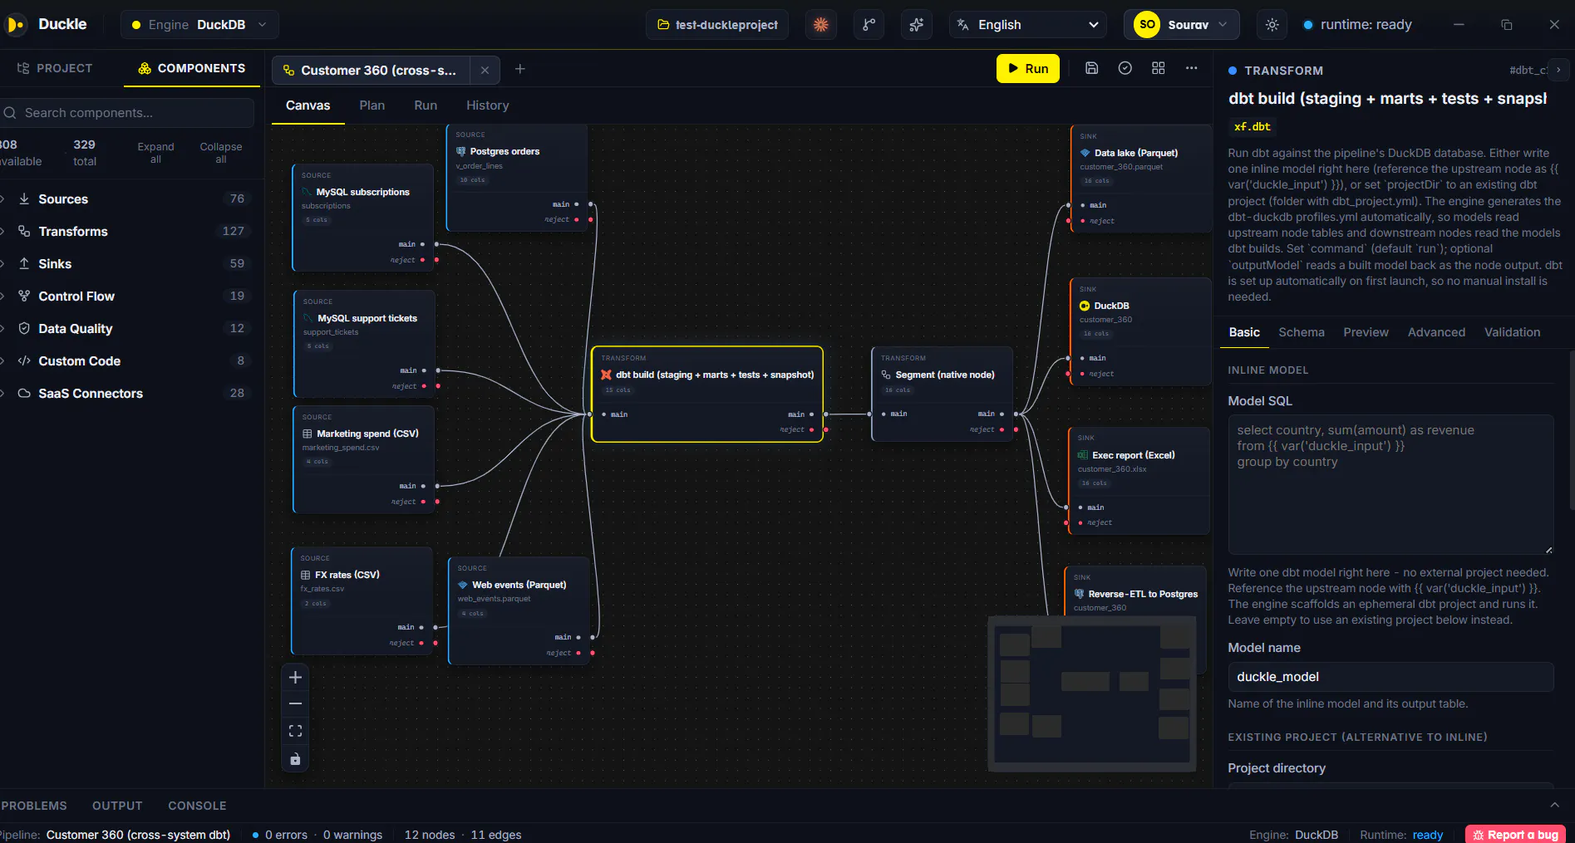Click the fit view icon
Screen dimensions: 1575x843
pos(295,731)
